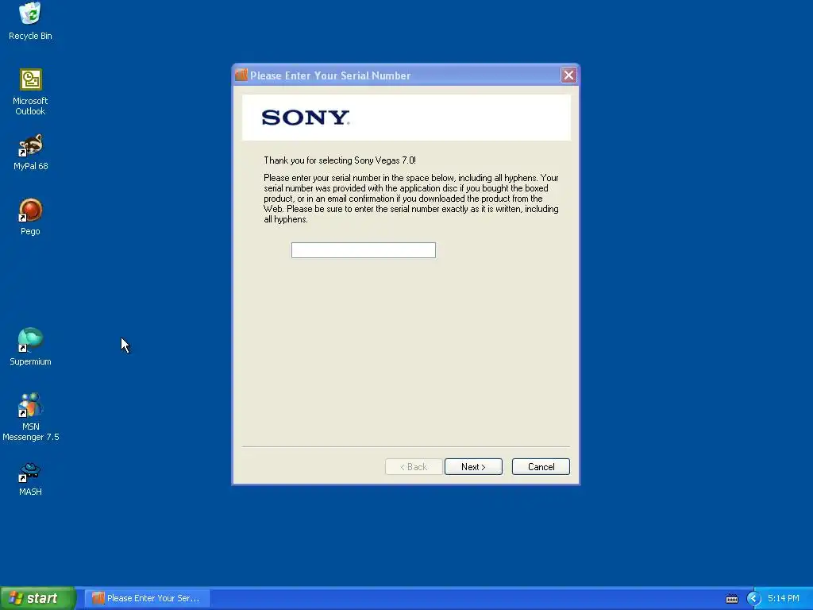Close the serial number dialog
The image size is (813, 610).
tap(568, 75)
